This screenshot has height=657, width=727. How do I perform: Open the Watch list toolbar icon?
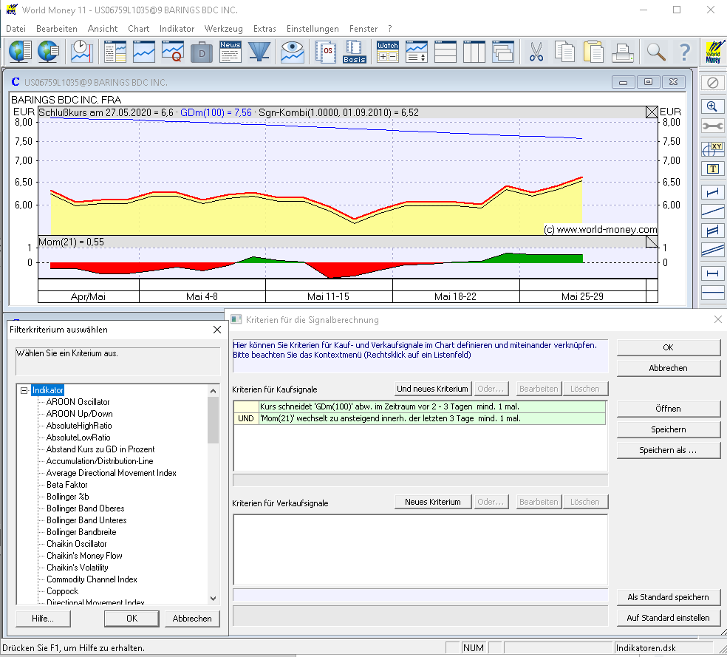388,51
